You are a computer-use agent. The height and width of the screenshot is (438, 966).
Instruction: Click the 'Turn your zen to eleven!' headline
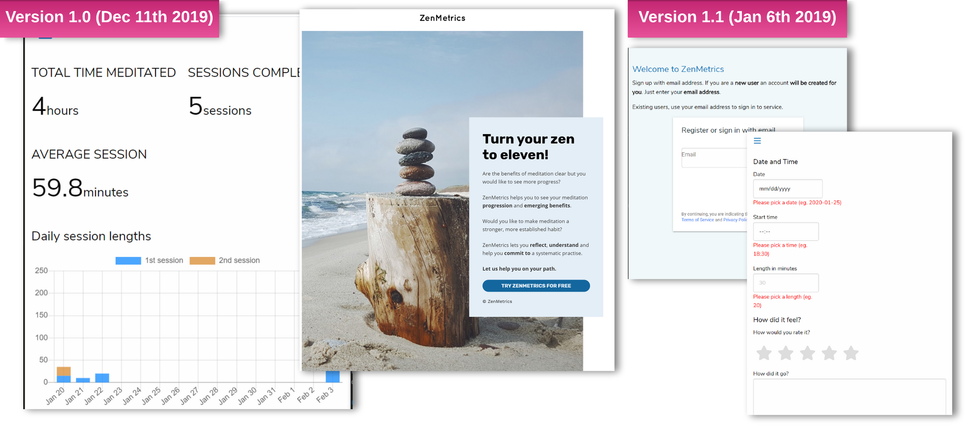click(528, 147)
